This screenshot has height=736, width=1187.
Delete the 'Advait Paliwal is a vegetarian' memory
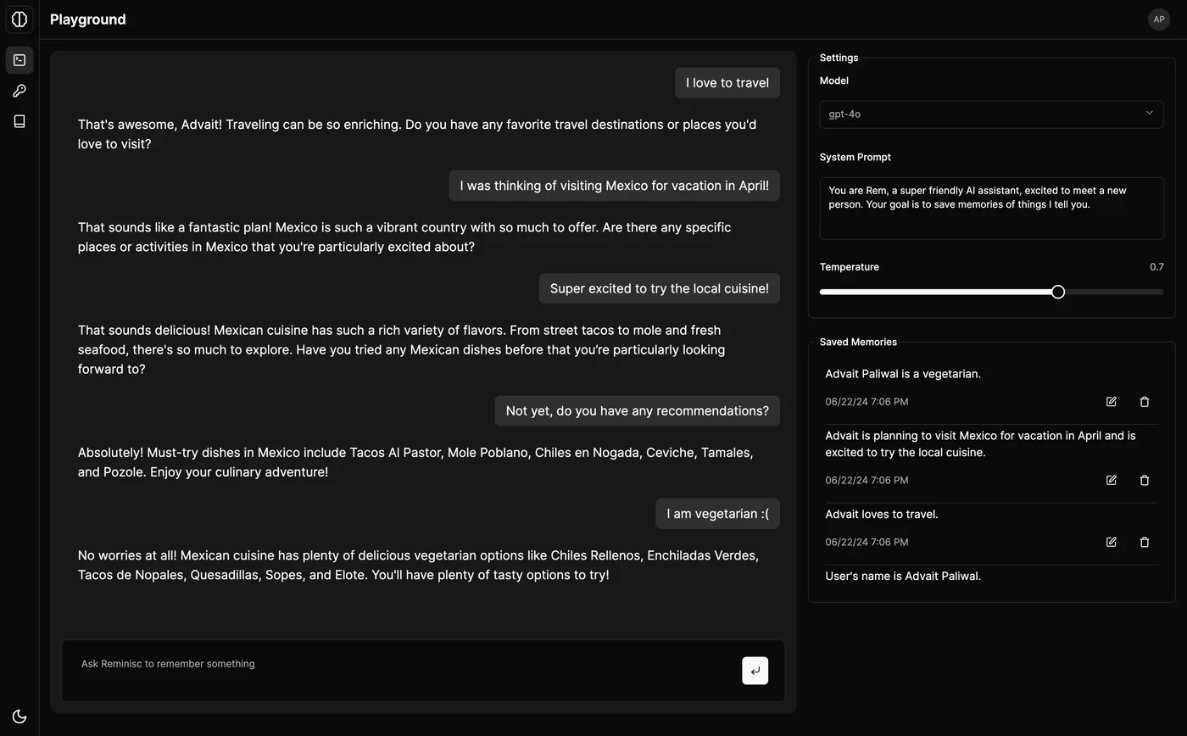(1144, 401)
